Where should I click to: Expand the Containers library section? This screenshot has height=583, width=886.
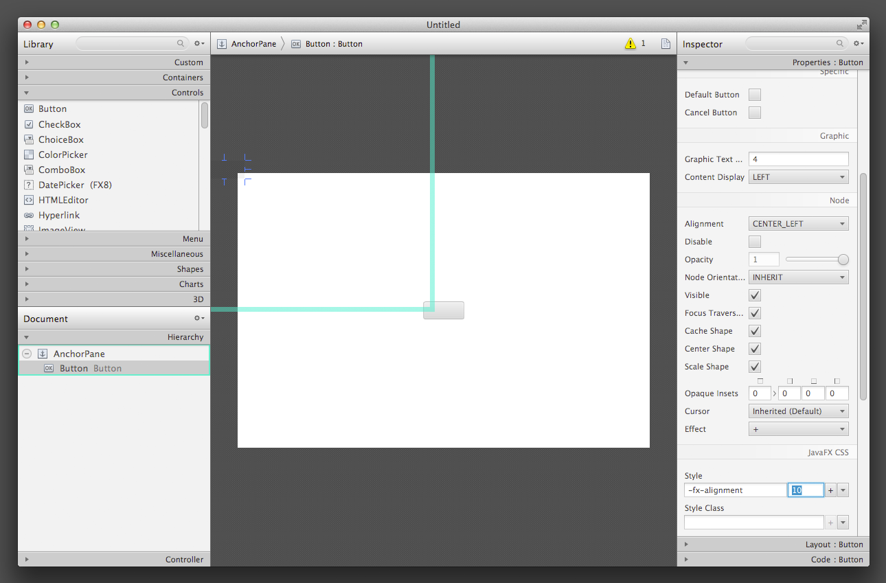[114, 78]
